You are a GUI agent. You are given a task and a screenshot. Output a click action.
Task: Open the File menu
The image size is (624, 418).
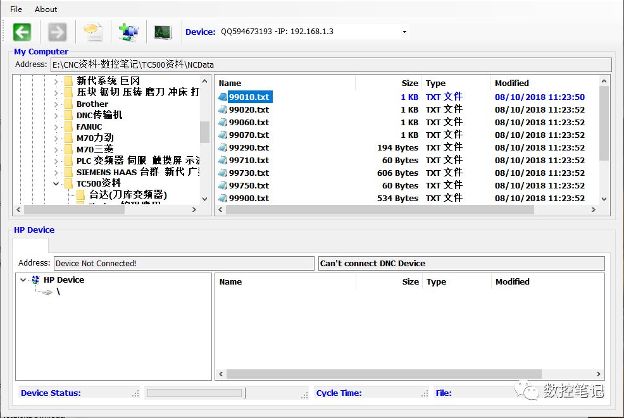16,9
